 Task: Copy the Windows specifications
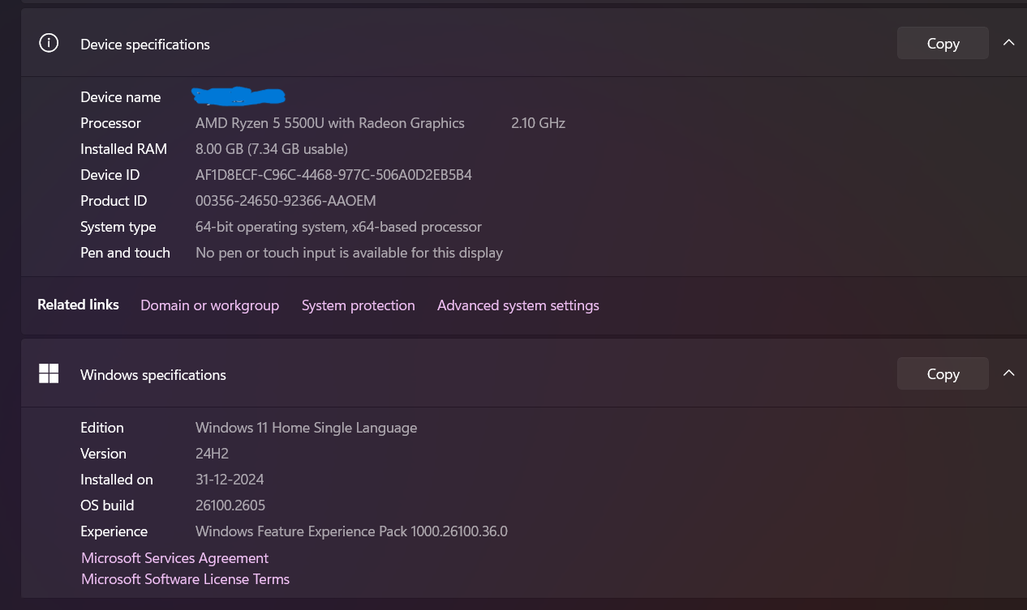coord(942,374)
